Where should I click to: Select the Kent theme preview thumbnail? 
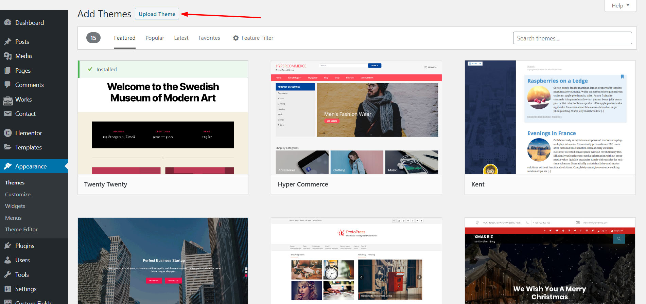[550, 117]
